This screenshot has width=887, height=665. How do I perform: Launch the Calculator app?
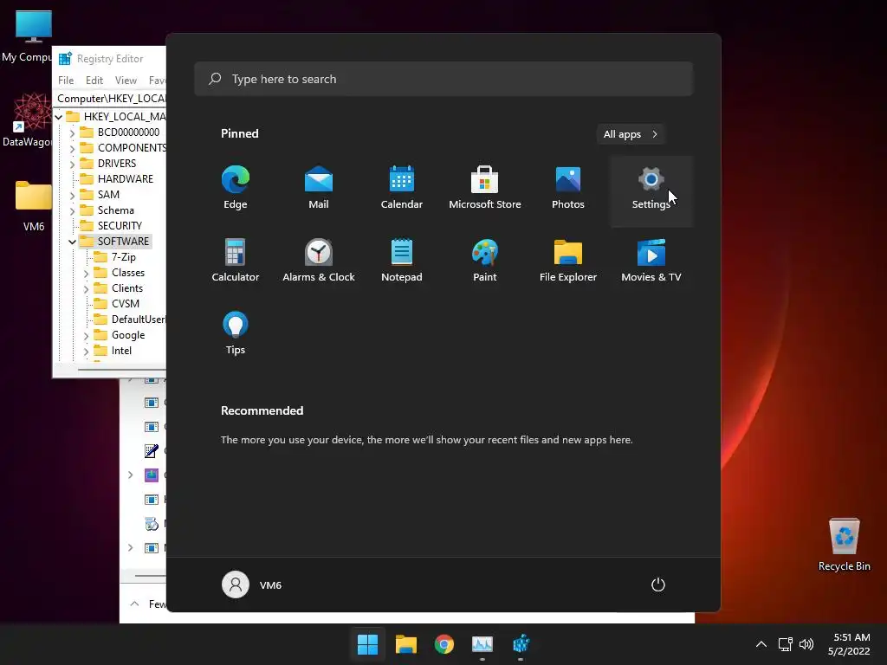click(236, 261)
